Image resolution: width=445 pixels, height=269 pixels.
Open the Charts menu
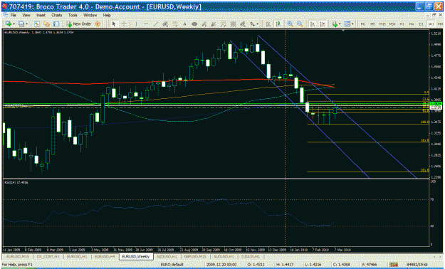57,15
